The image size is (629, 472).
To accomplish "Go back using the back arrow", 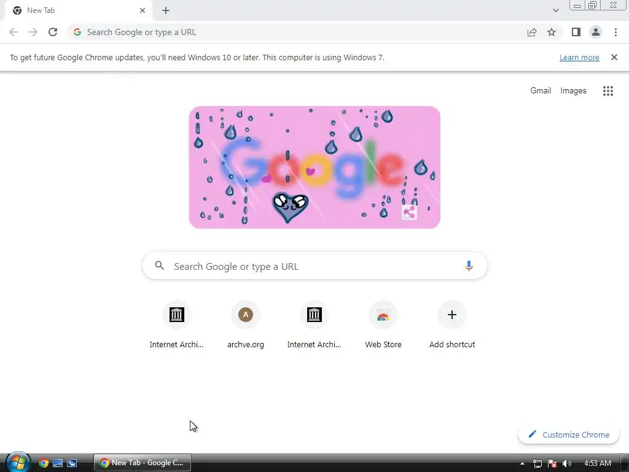I will pyautogui.click(x=14, y=32).
